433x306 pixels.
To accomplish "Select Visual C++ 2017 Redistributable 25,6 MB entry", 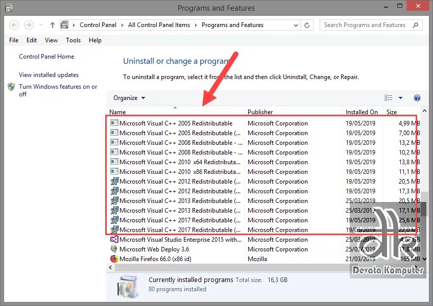I will 264,220.
